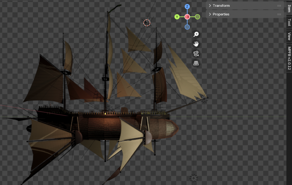Click the 3D cursor crosshair in the viewport
292x185 pixels.
(147, 23)
